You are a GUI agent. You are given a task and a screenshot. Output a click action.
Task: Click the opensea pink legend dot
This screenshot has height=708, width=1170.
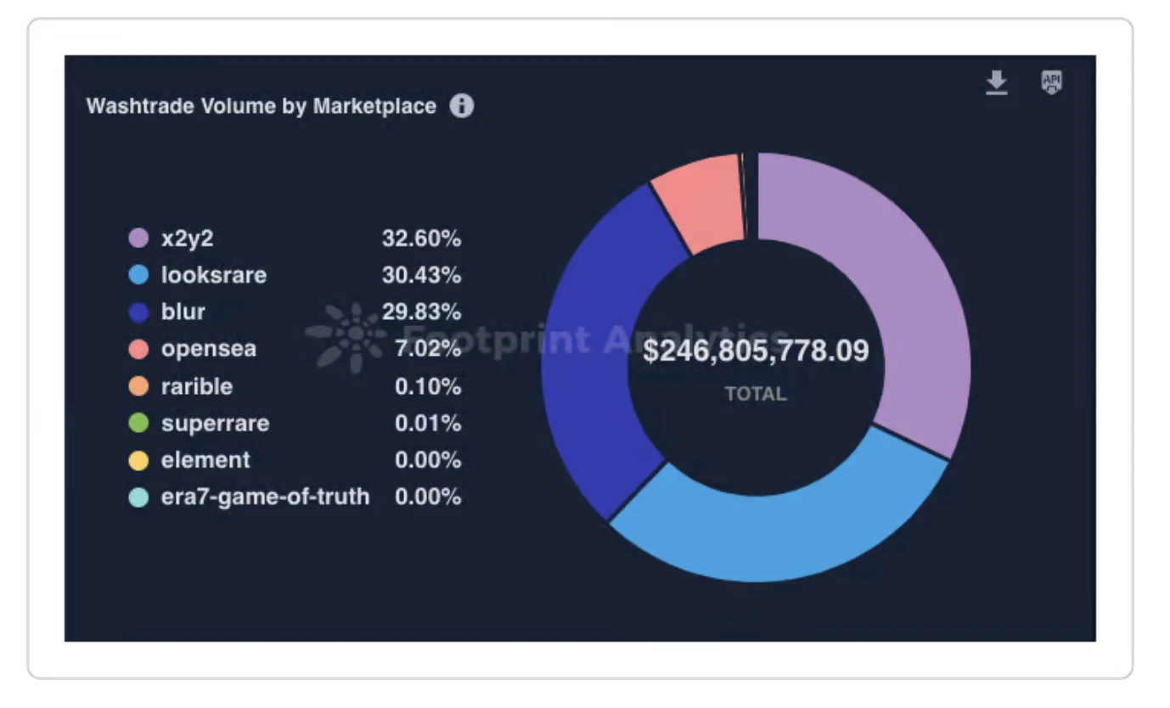(x=138, y=349)
